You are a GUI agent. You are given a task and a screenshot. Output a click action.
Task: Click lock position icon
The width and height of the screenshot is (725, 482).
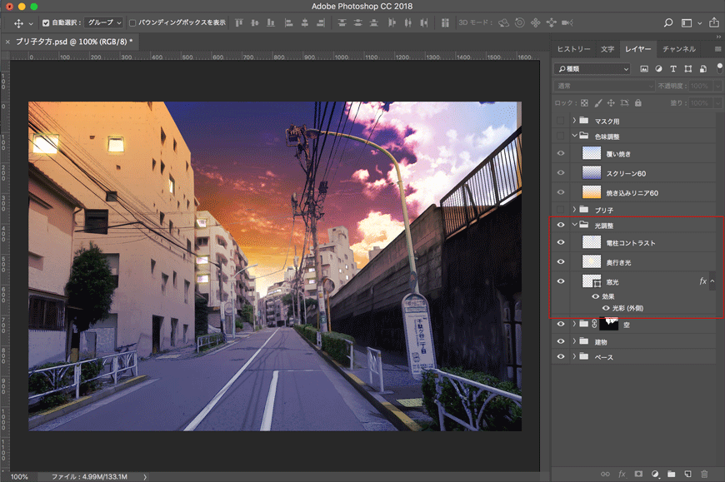(611, 103)
